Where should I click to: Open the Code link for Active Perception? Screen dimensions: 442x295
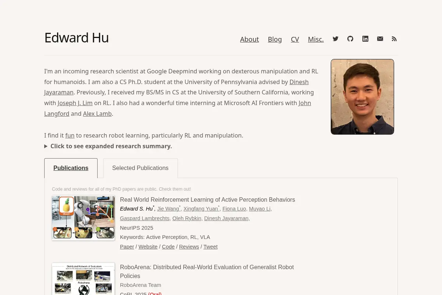[x=168, y=247]
